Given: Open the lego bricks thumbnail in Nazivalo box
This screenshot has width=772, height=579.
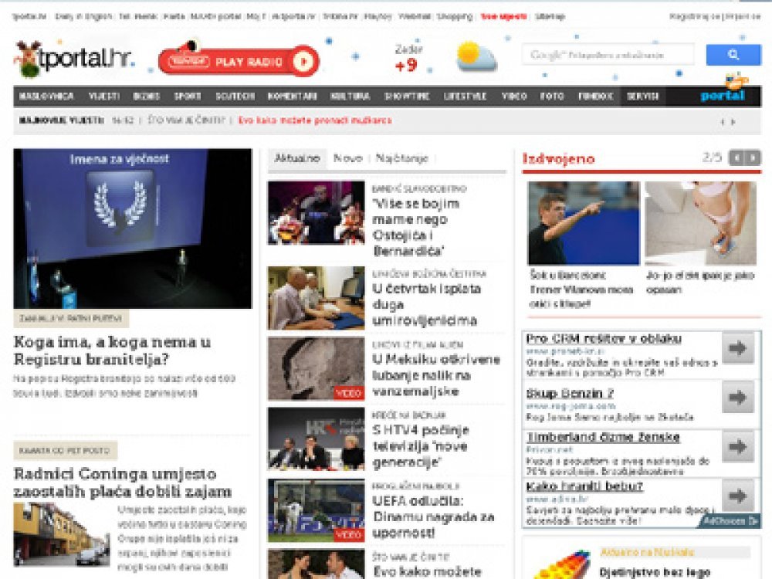Looking at the screenshot, I should (x=563, y=564).
